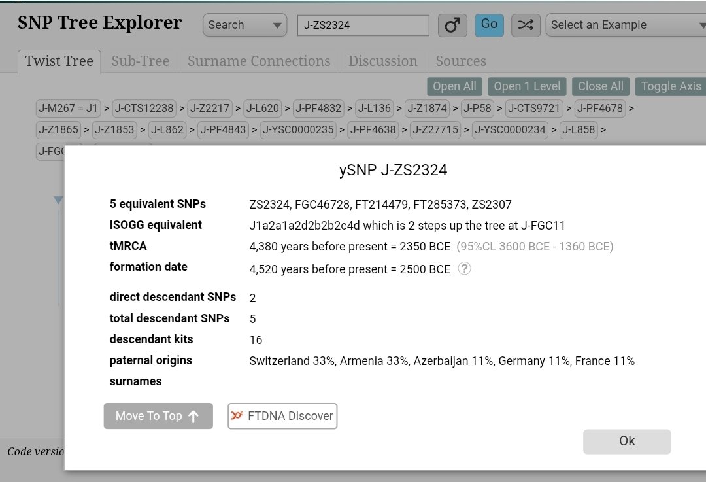The height and width of the screenshot is (482, 706).
Task: Select breadcrumb J-YSC0000235
Action: click(299, 130)
